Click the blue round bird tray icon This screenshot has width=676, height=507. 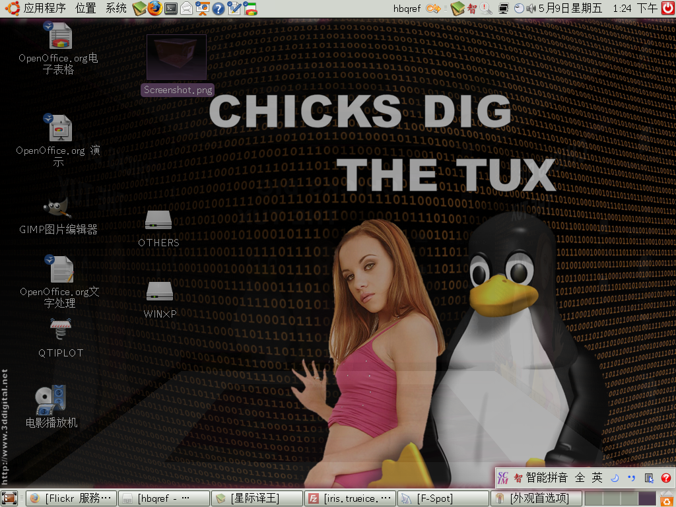point(519,8)
